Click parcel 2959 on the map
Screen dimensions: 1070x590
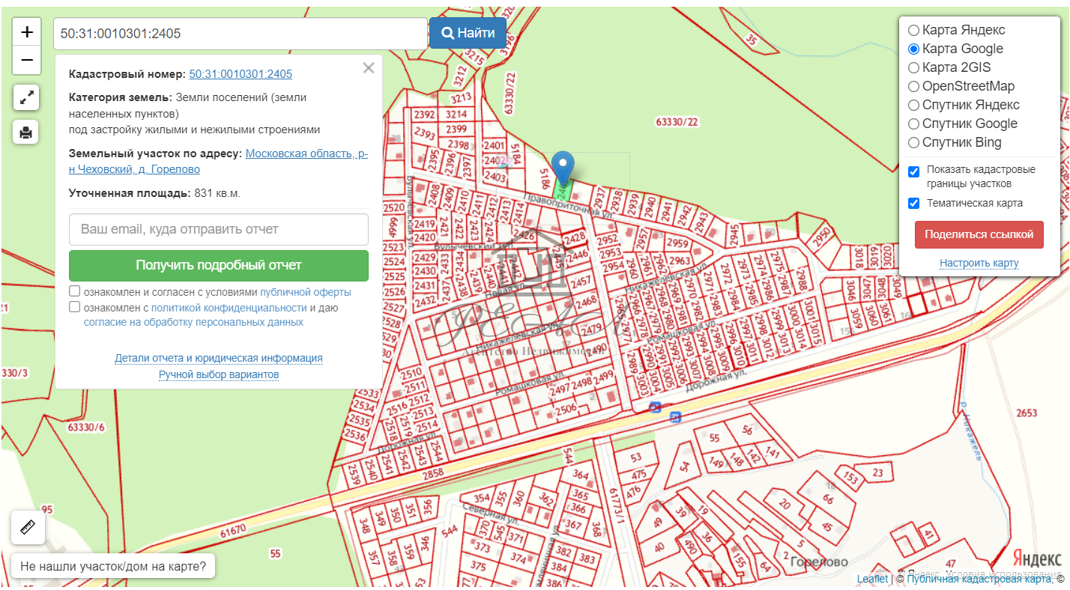pyautogui.click(x=677, y=243)
